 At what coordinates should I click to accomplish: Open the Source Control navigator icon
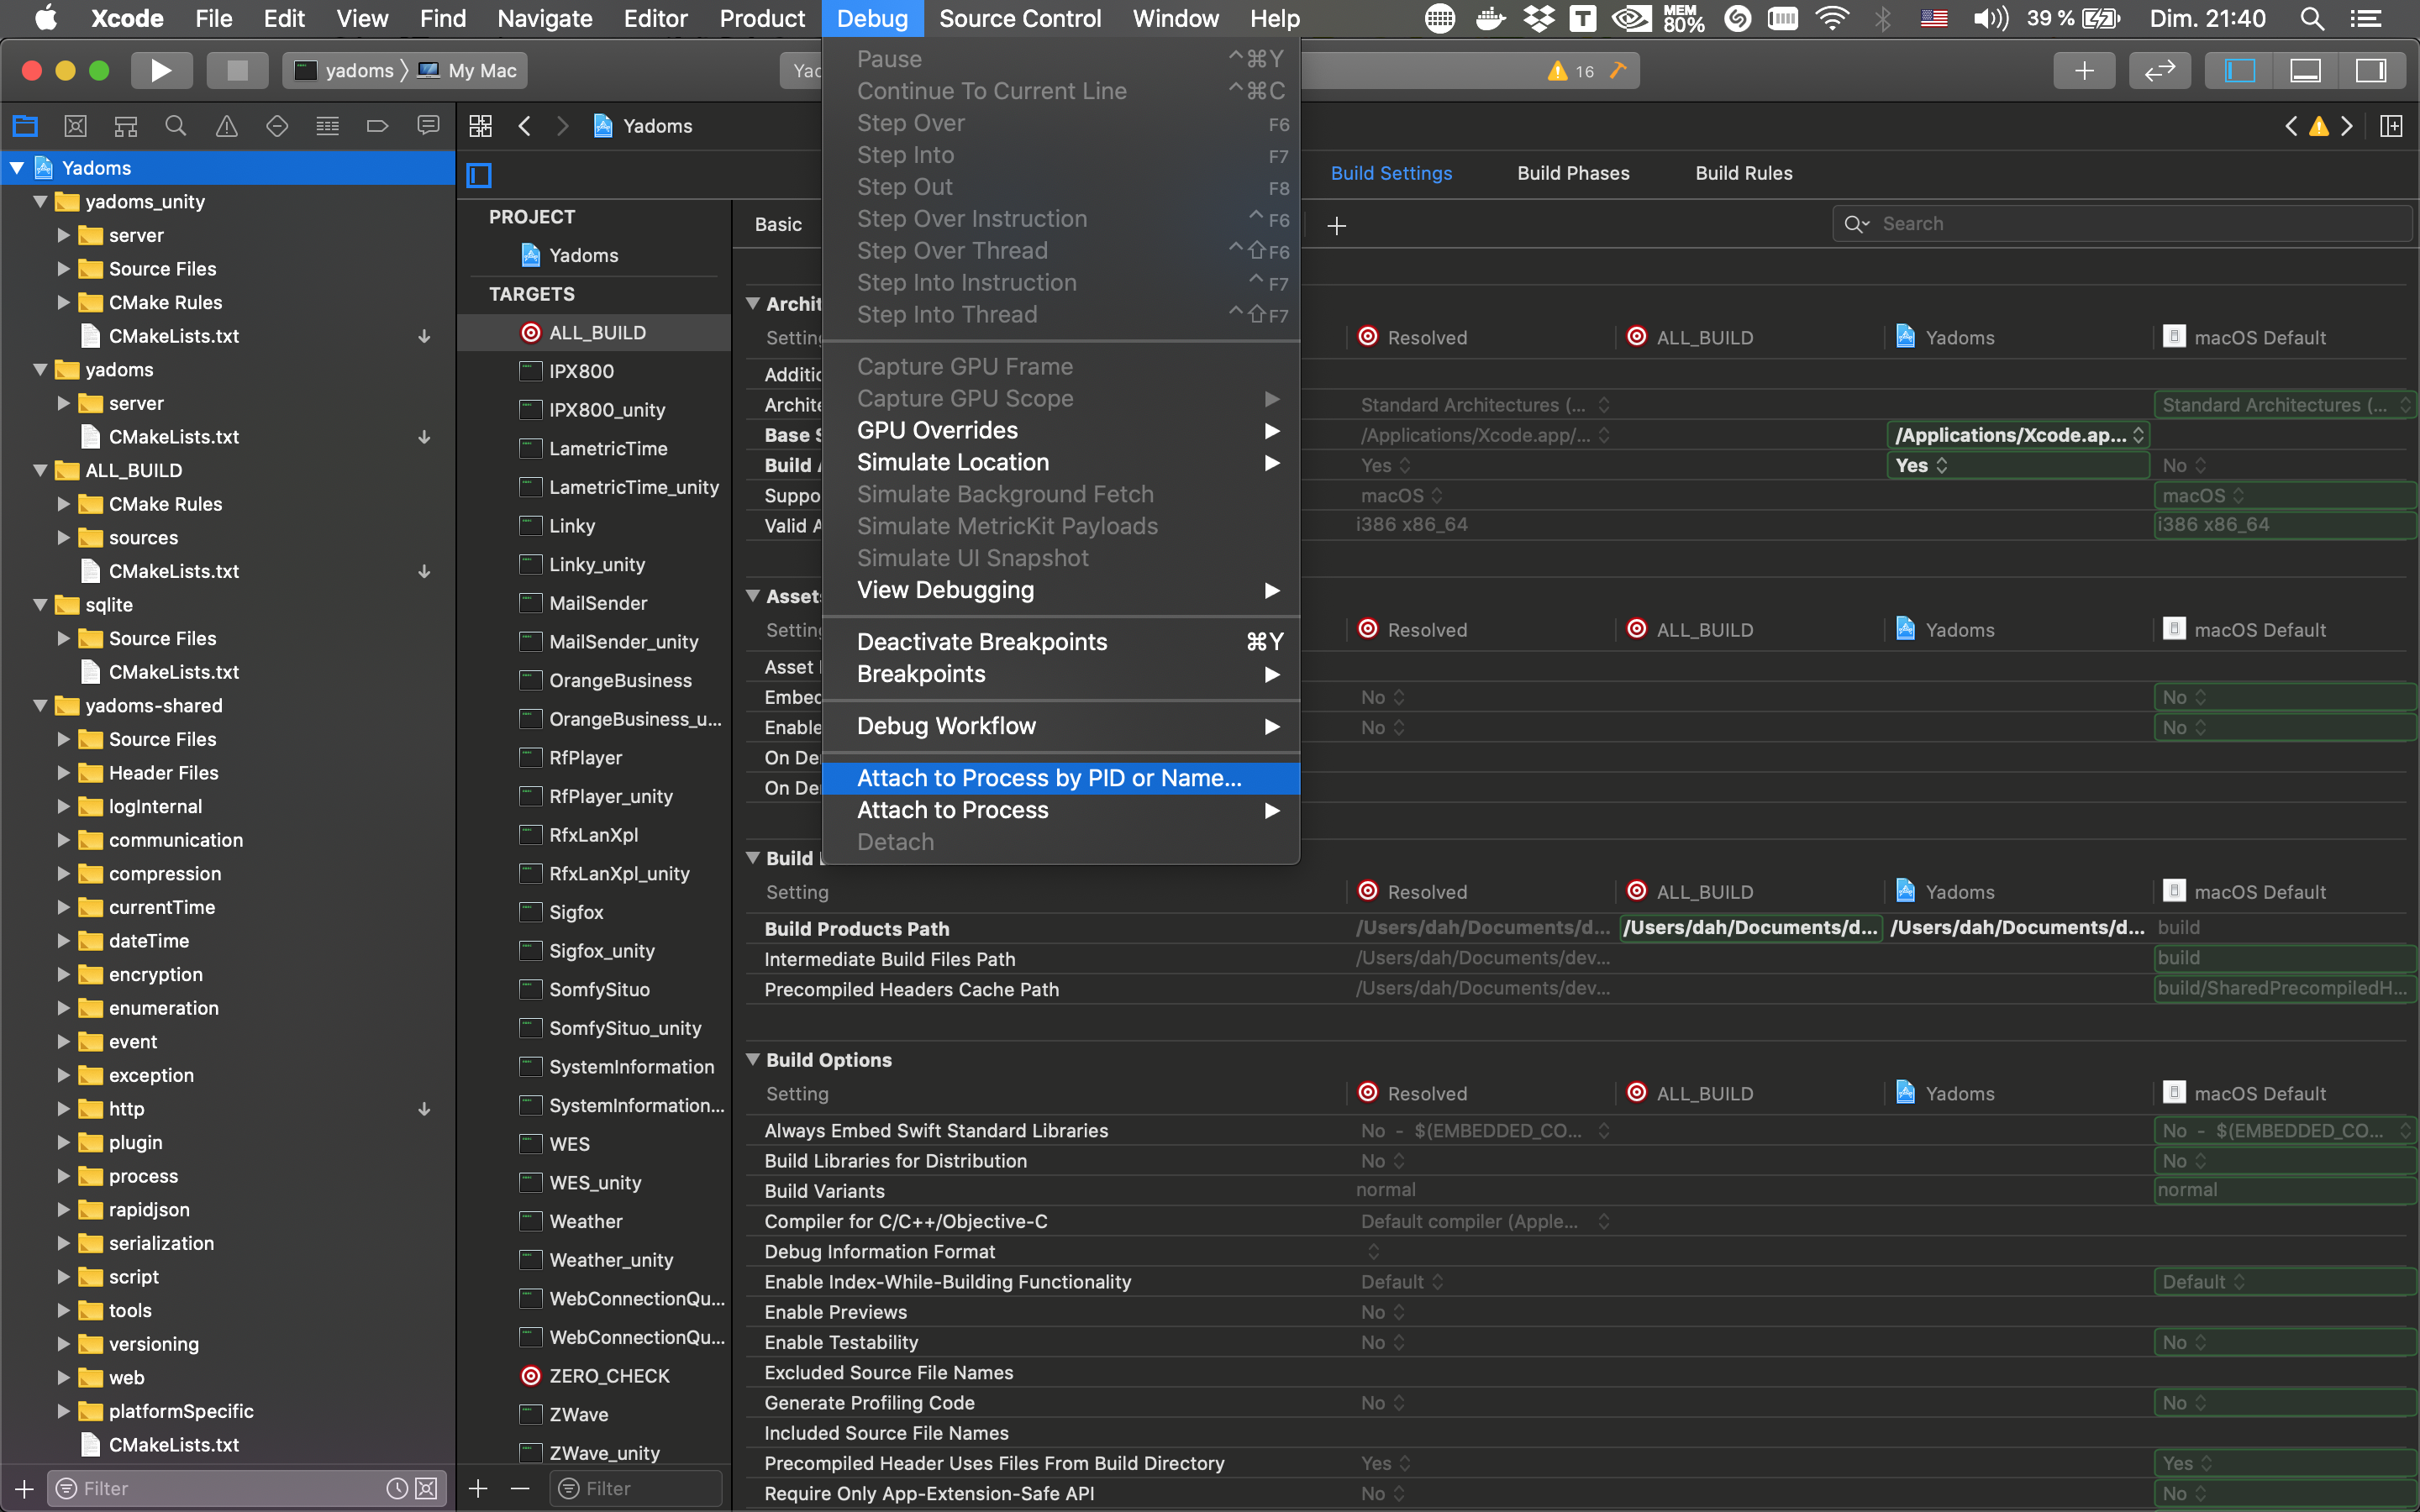pos(75,126)
